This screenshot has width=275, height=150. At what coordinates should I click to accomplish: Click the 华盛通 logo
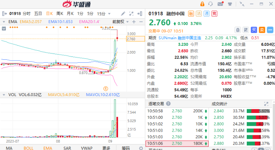point(77,4)
